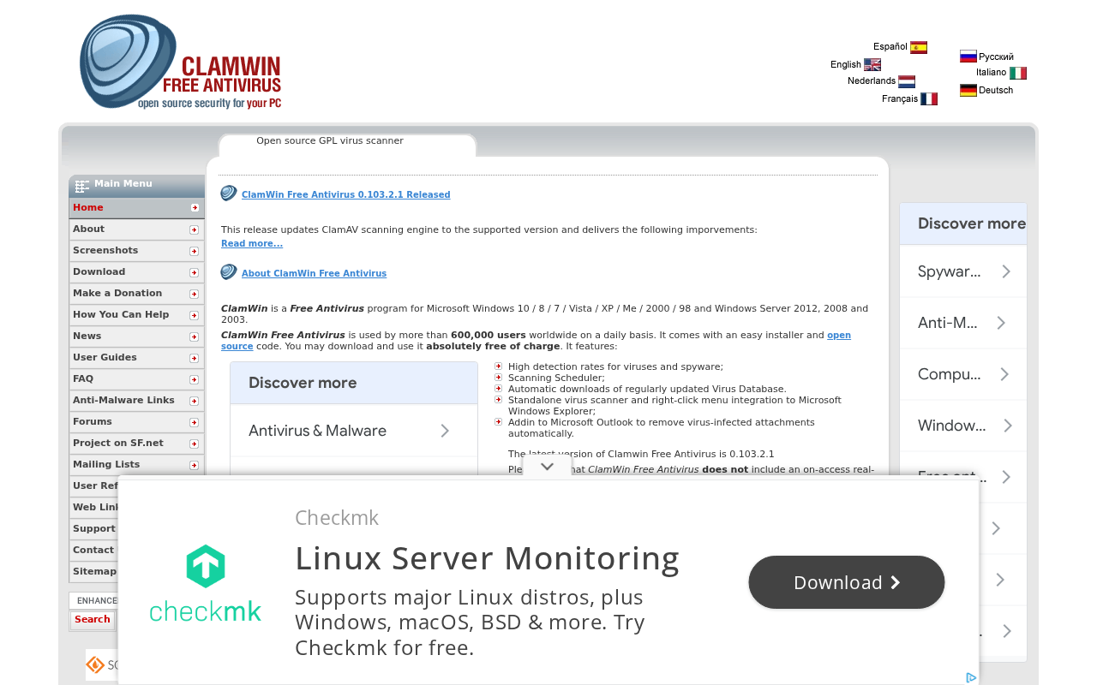The image size is (1097, 685).
Task: Click the arrow icon on the Home row
Action: (195, 208)
